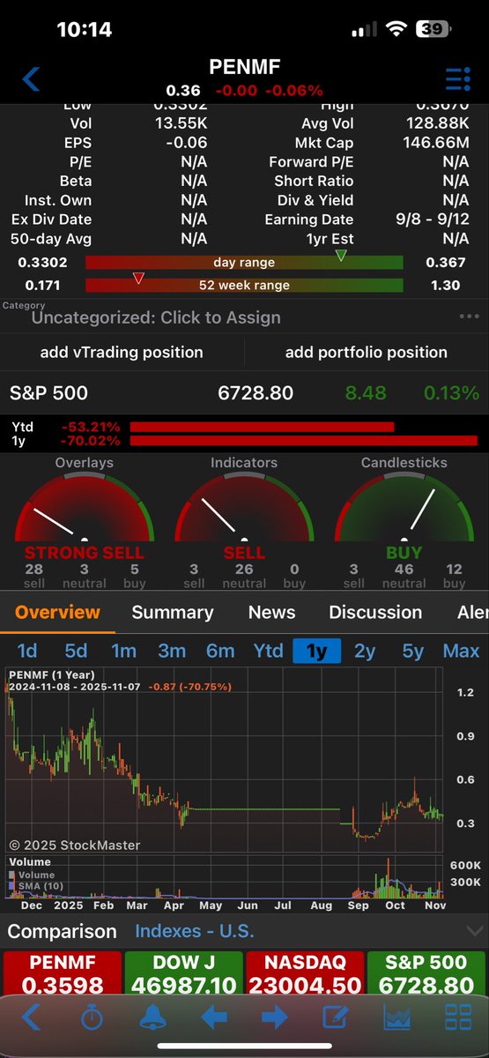Click Uncategorized: Click to Assign
The image size is (489, 1058).
(156, 317)
